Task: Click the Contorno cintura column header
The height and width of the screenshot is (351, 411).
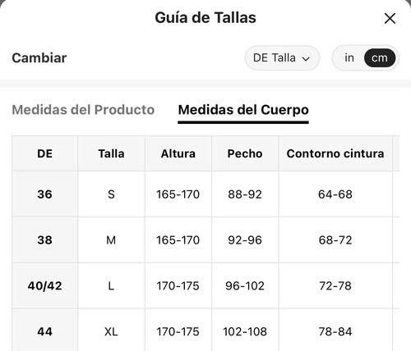Action: click(335, 153)
